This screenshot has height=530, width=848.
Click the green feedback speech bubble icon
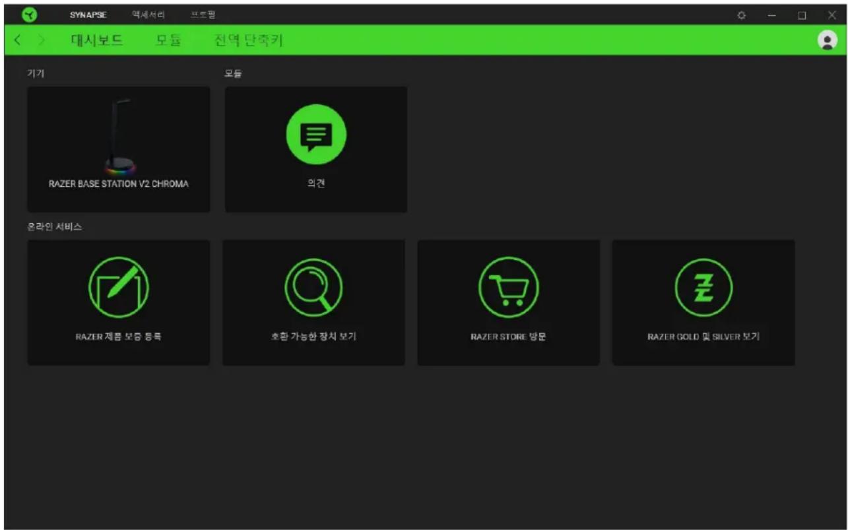click(x=316, y=135)
